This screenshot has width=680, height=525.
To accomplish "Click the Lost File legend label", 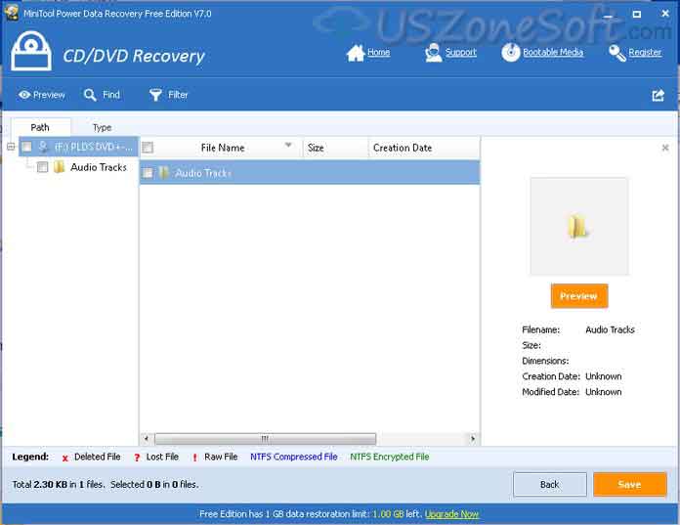I will coord(162,457).
